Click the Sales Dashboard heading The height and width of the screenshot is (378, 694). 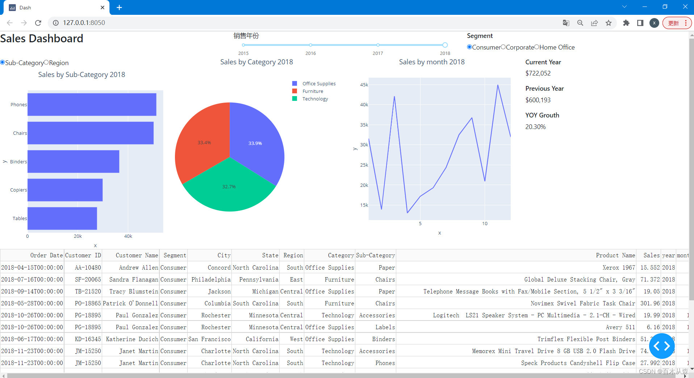[x=42, y=38]
